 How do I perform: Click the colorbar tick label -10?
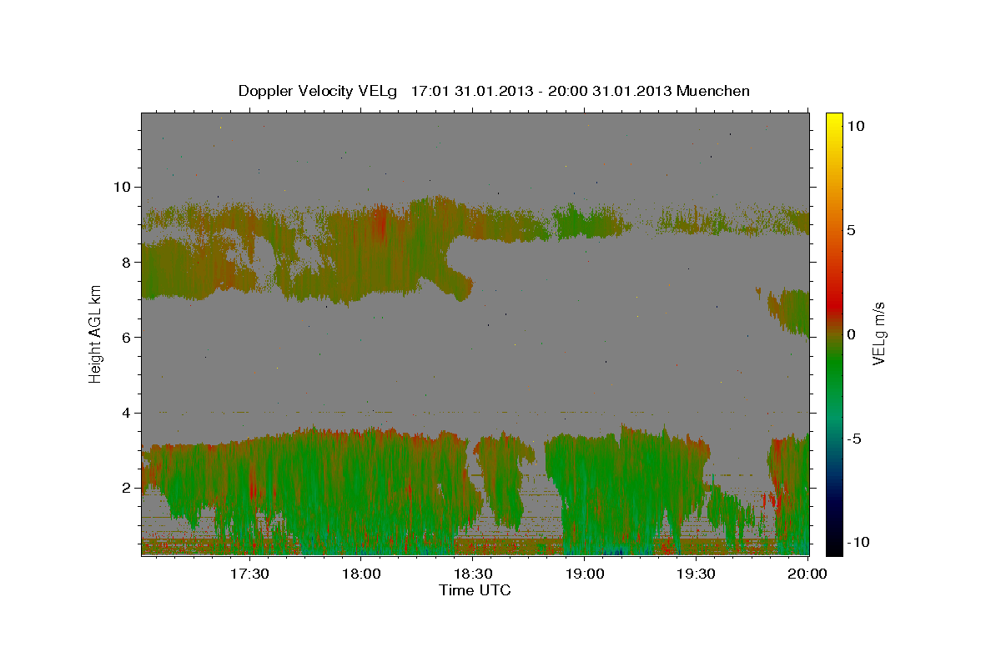[x=858, y=543]
